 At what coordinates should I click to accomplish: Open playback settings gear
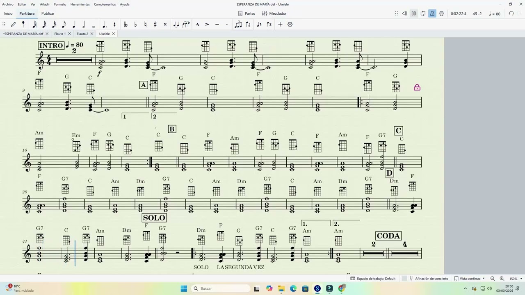[x=442, y=14]
